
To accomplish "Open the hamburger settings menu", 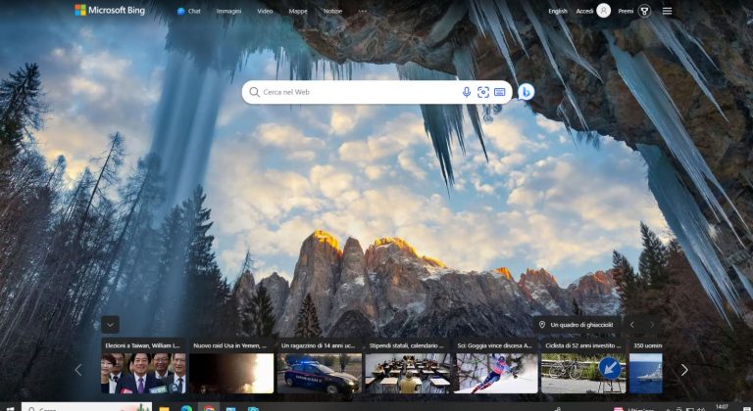I will click(x=668, y=11).
